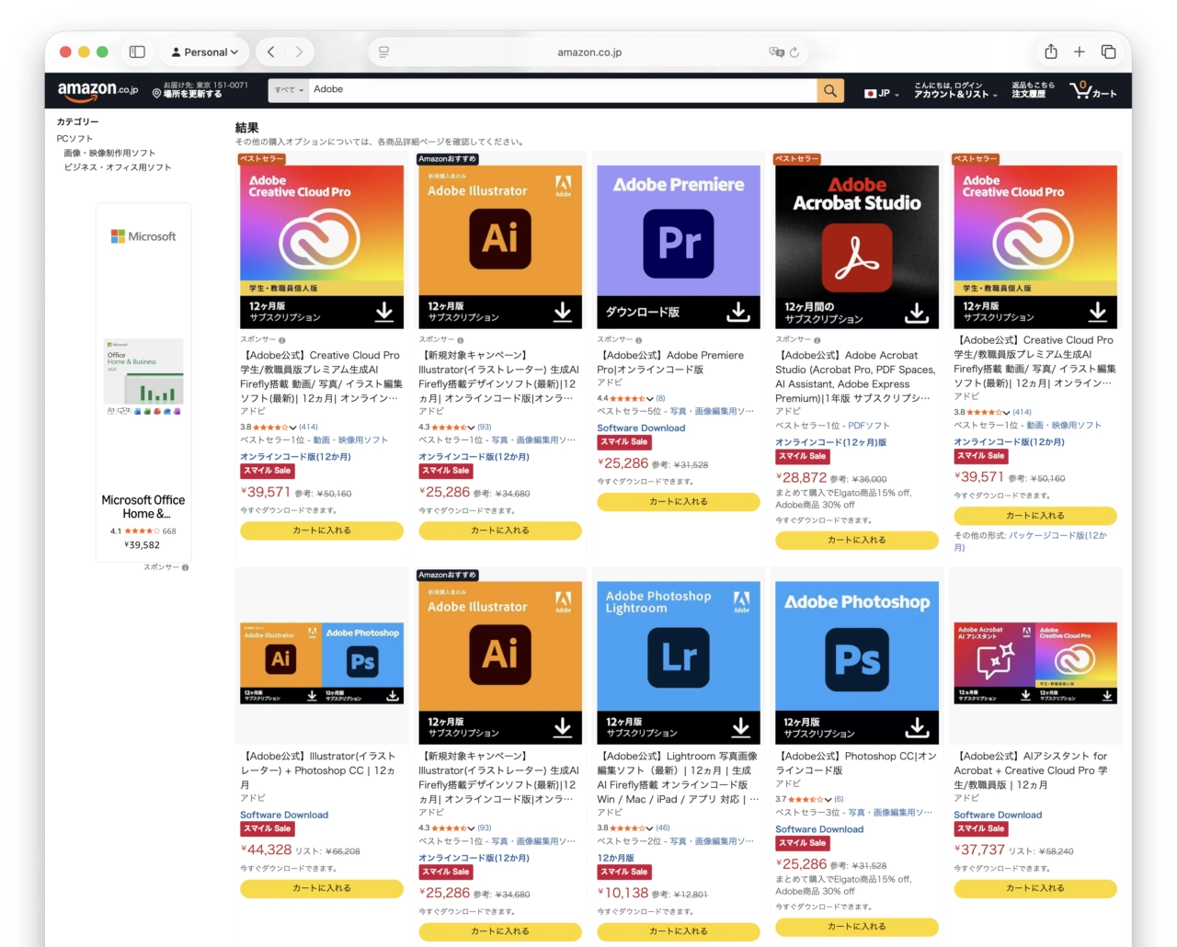Open the Photoshop CC オンラインコード版 title

pos(856,763)
